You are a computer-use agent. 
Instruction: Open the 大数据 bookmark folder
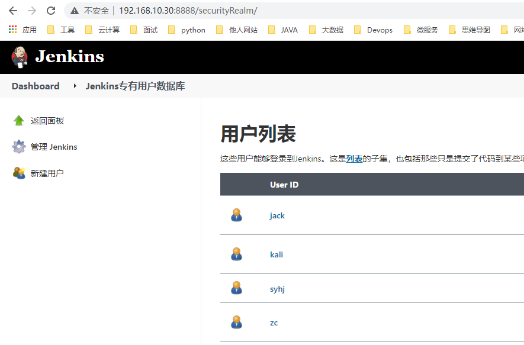click(x=326, y=30)
